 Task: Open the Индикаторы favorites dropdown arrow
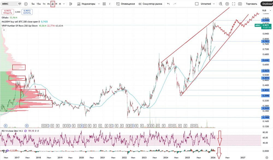[99, 4]
